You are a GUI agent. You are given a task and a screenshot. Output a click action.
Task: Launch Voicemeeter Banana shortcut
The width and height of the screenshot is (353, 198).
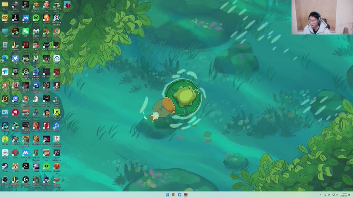point(26,112)
